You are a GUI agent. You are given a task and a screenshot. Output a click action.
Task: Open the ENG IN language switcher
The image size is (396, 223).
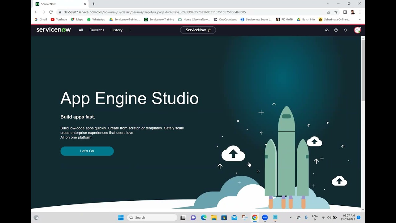click(x=315, y=217)
